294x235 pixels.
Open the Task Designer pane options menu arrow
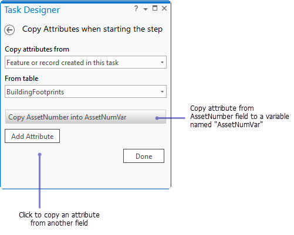(146, 9)
